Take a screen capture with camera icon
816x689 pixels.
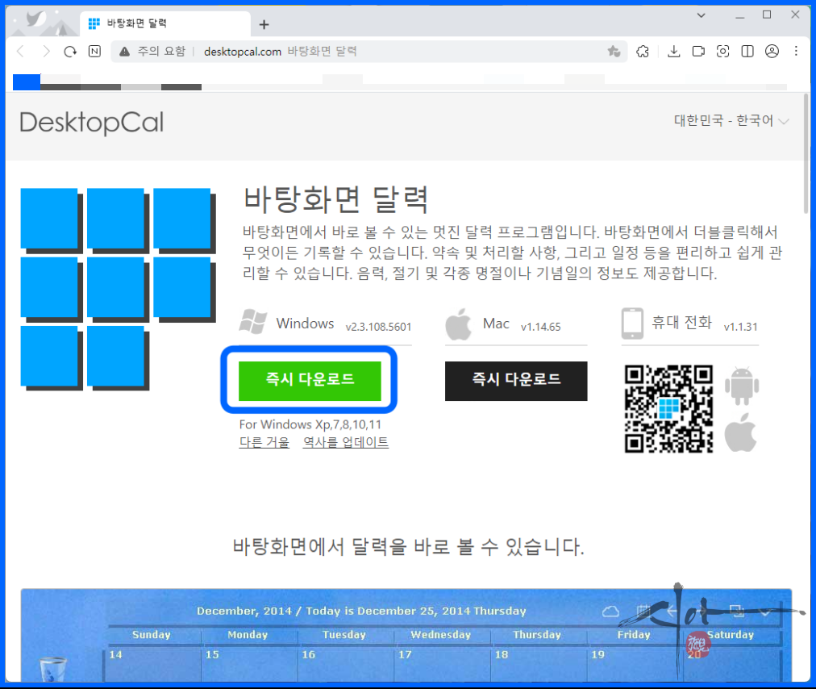[722, 51]
